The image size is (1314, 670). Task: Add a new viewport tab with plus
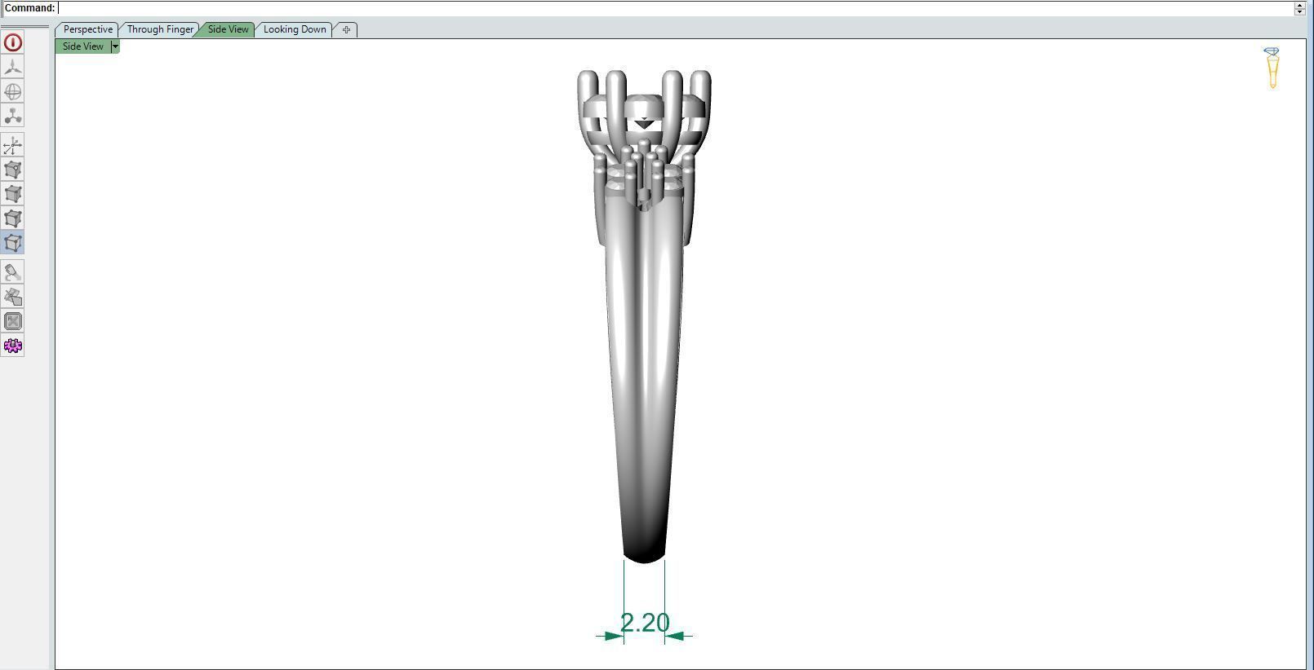[x=346, y=29]
